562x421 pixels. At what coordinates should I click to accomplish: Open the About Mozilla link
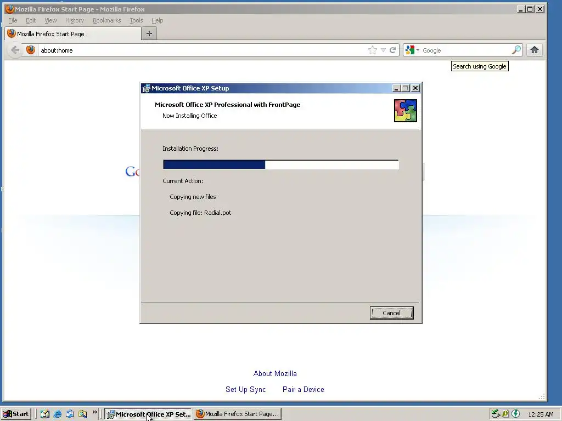click(x=275, y=373)
